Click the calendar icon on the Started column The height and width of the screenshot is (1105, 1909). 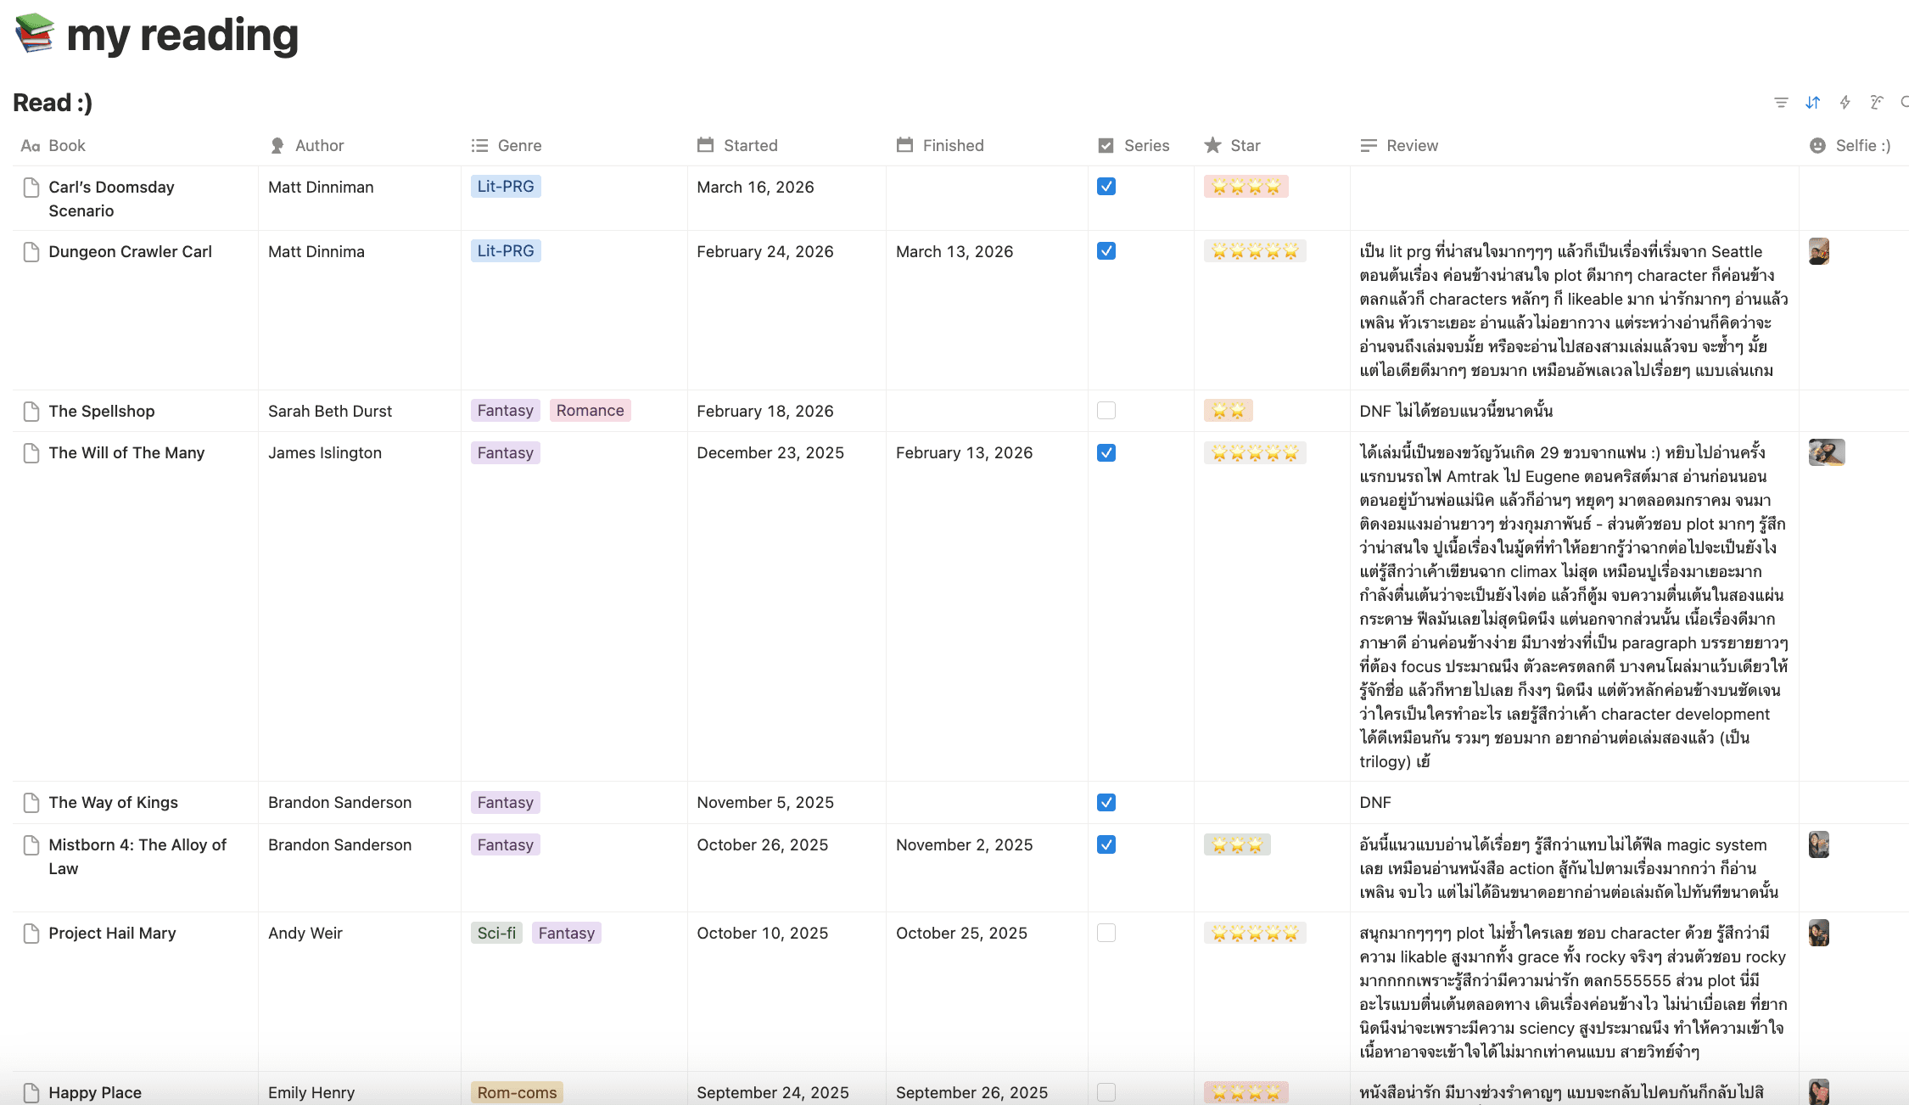706,145
